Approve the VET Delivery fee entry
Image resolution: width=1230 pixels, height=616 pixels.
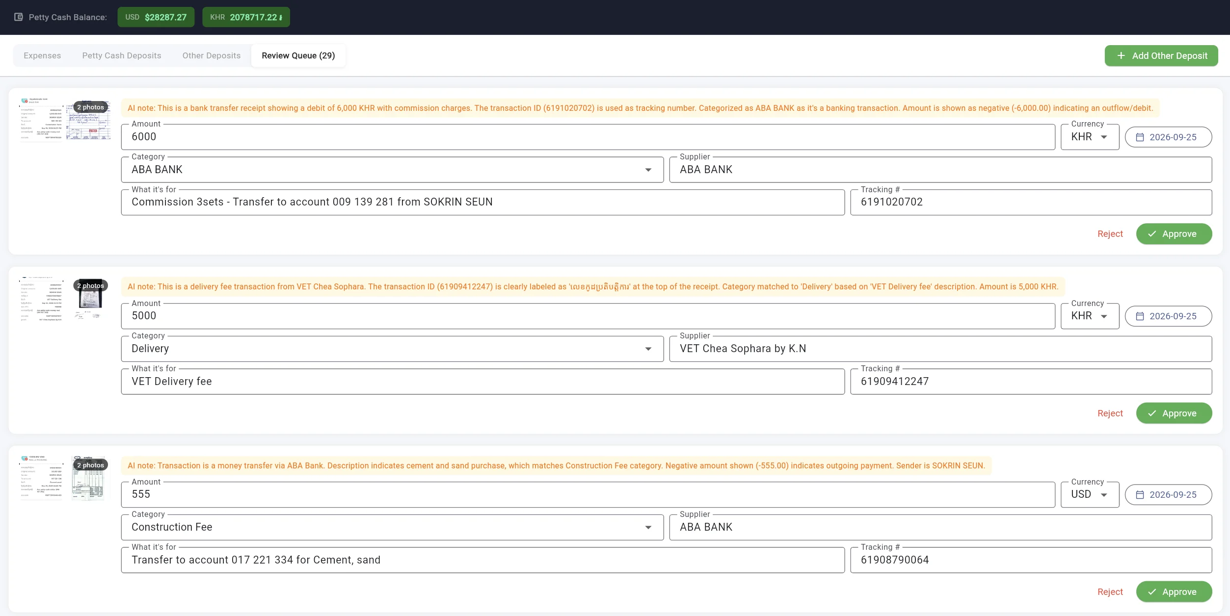[x=1174, y=413]
